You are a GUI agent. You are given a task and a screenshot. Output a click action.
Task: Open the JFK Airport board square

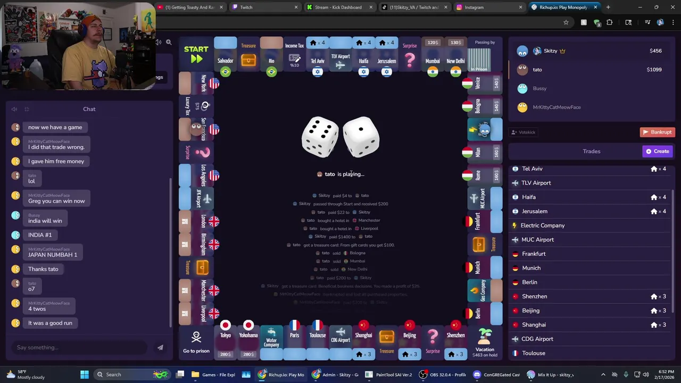point(196,198)
